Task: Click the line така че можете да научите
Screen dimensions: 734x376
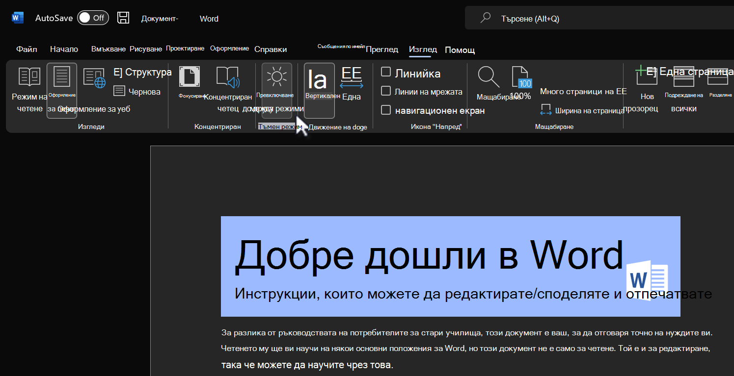Action: coord(307,365)
